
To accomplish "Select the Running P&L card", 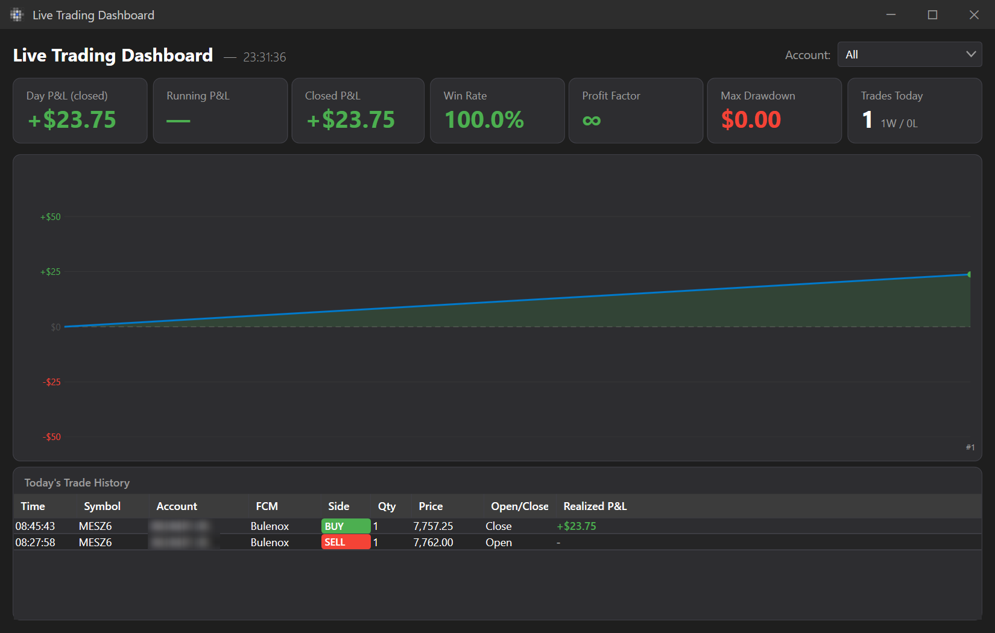I will pyautogui.click(x=220, y=110).
